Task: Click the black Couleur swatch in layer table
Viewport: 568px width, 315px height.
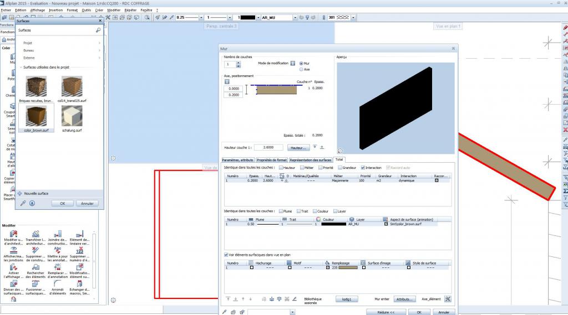Action: pos(333,224)
